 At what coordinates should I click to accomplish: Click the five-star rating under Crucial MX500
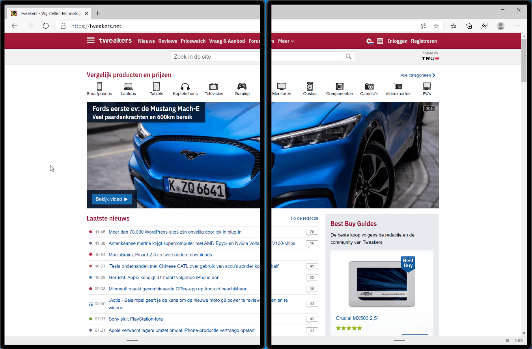(x=349, y=327)
